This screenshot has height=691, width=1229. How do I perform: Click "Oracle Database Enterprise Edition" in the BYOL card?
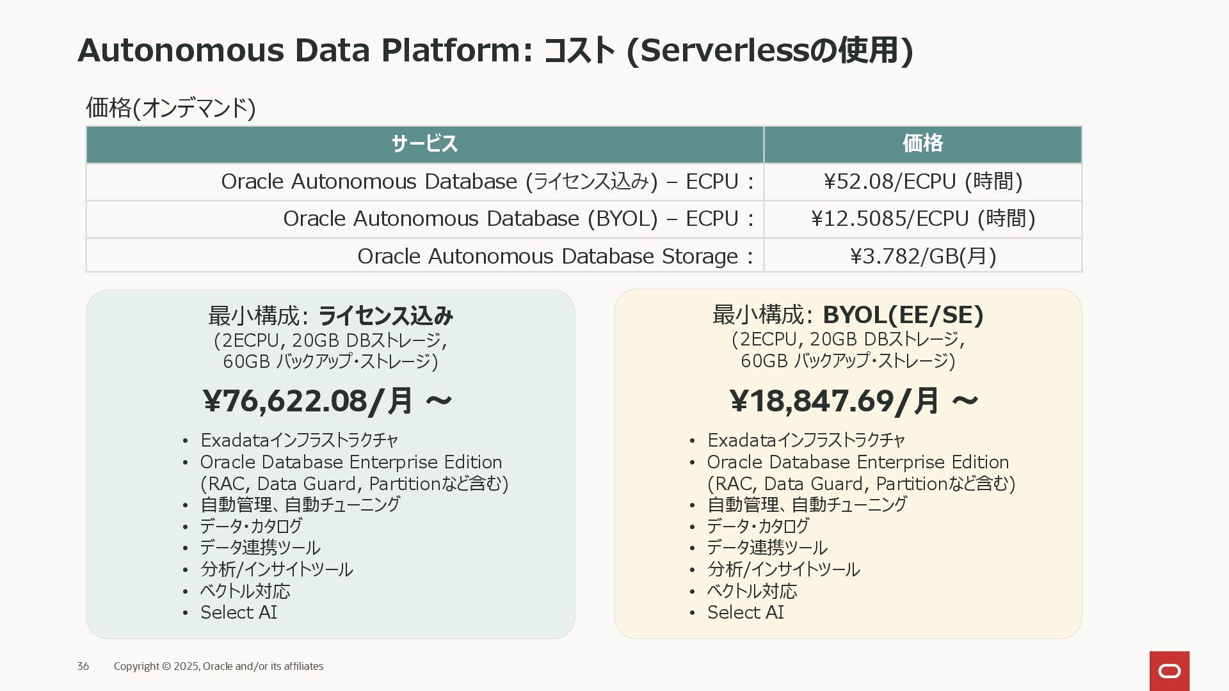coord(858,462)
